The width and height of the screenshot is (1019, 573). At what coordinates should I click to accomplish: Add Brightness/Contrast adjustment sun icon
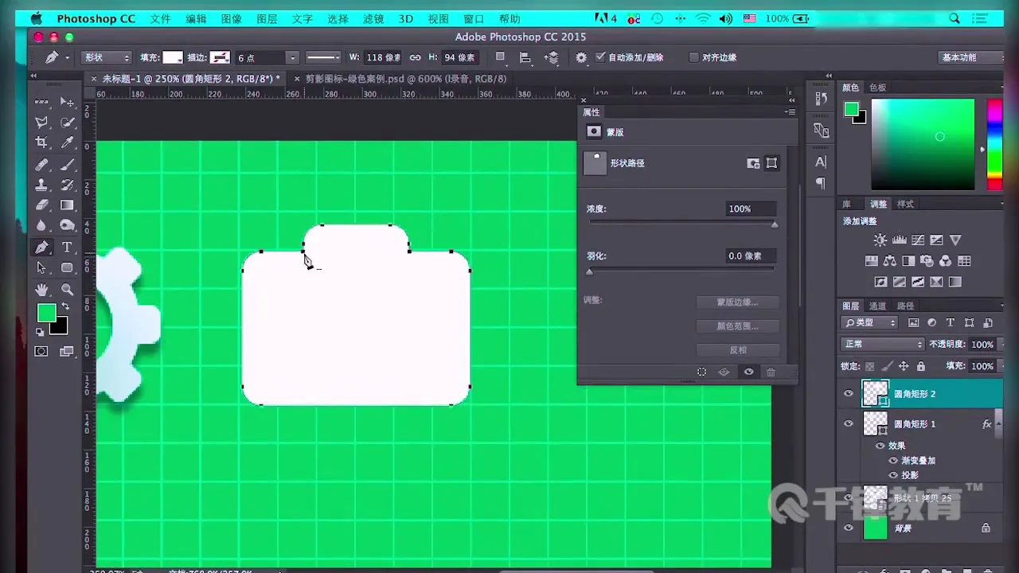point(880,240)
